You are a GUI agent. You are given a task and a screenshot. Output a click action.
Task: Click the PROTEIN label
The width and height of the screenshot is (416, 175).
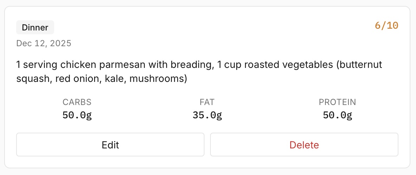point(337,102)
